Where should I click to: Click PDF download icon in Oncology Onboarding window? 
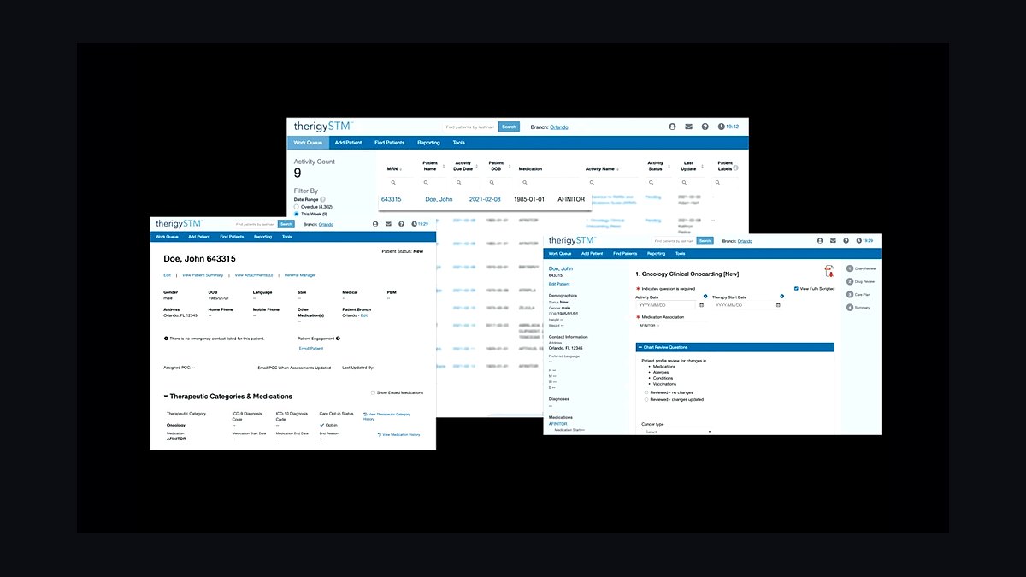828,273
